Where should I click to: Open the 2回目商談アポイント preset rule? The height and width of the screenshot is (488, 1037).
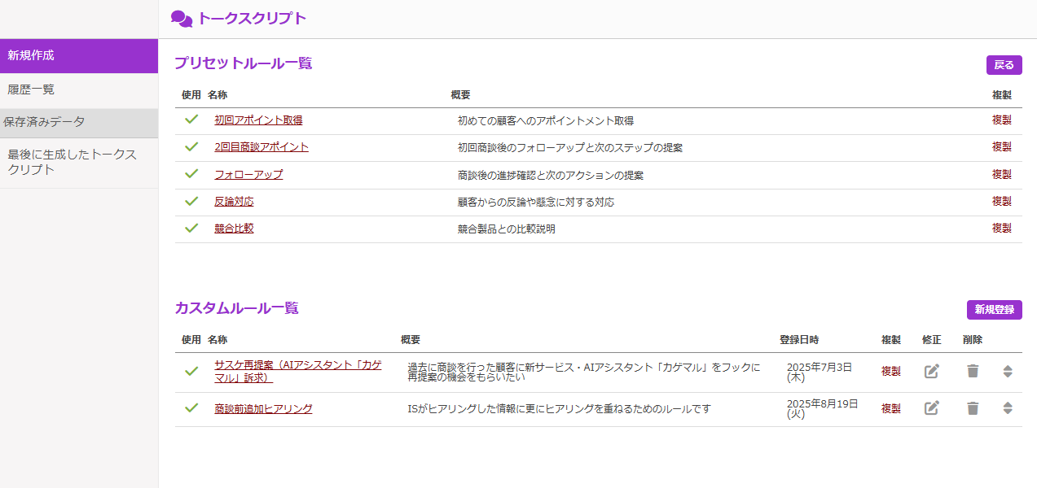(x=261, y=147)
